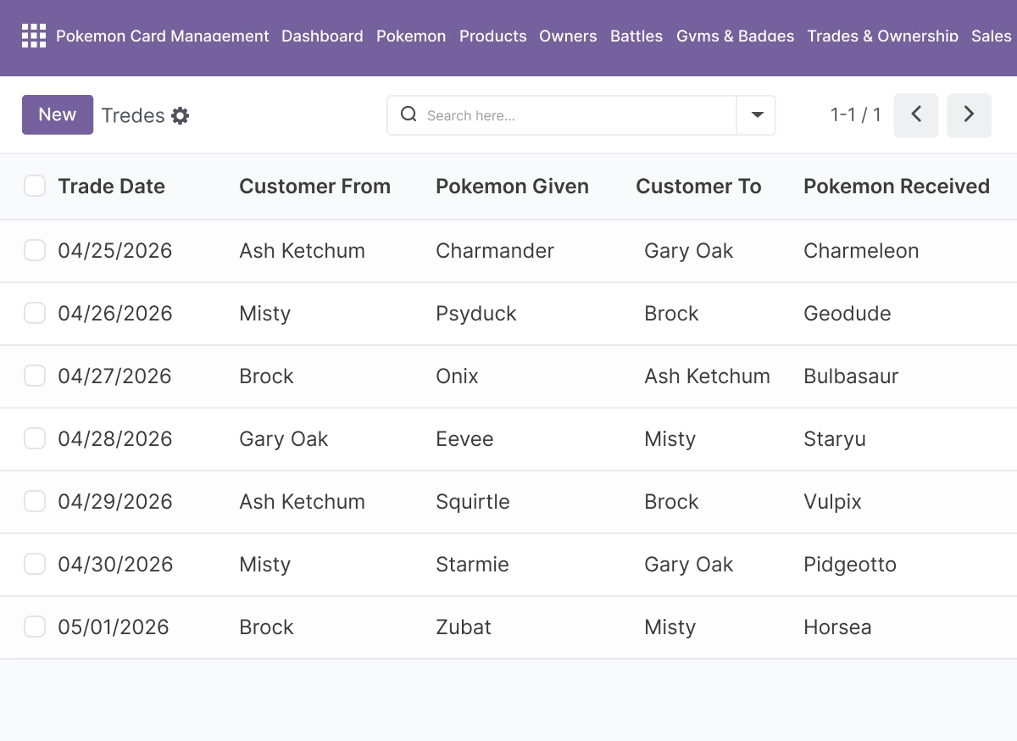Tick the 04/29/2026 trade row checkbox

point(35,502)
